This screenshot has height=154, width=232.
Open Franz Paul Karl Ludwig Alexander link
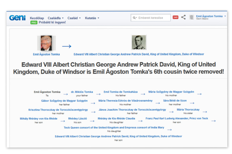click(x=177, y=118)
